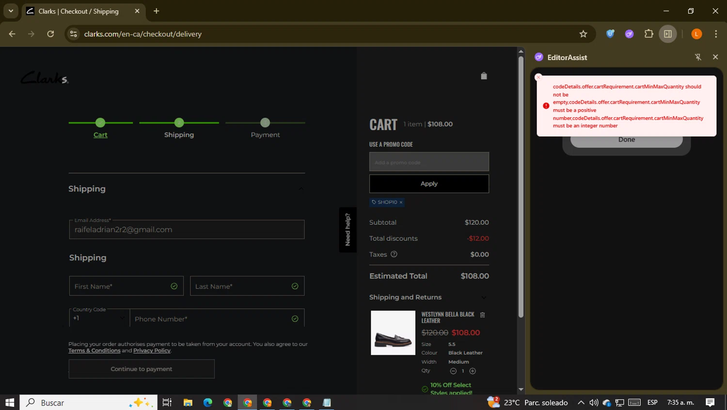The width and height of the screenshot is (727, 410).
Task: Open Task View on the taskbar
Action: 167,402
